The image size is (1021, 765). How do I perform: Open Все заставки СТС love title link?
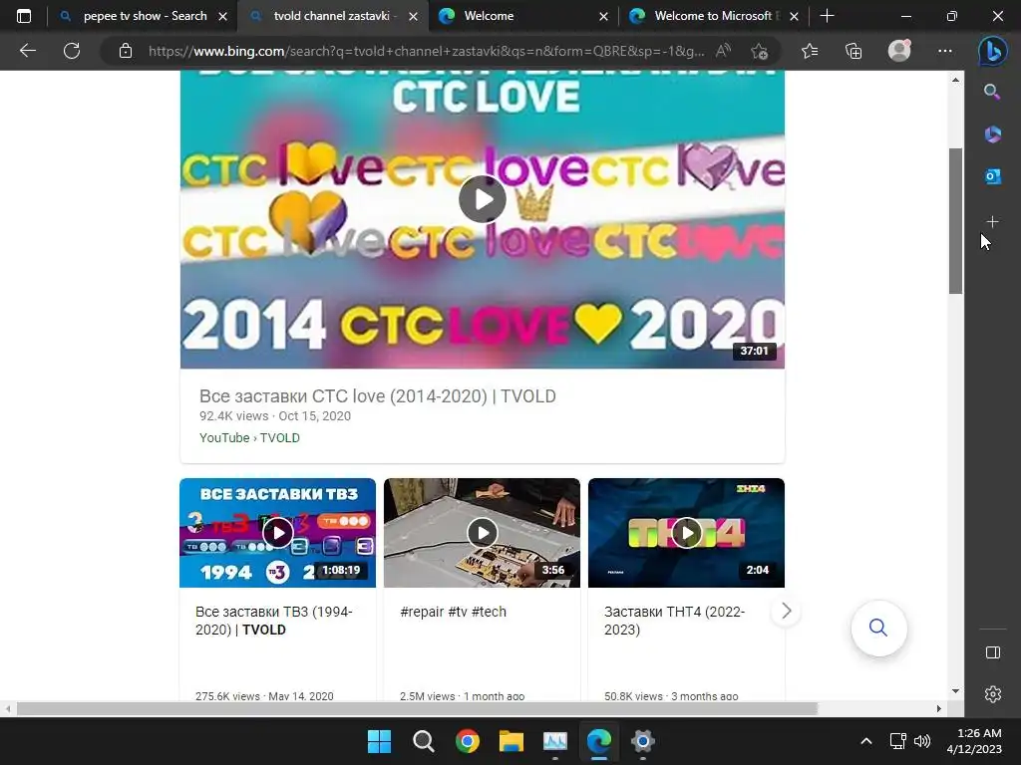click(x=378, y=396)
